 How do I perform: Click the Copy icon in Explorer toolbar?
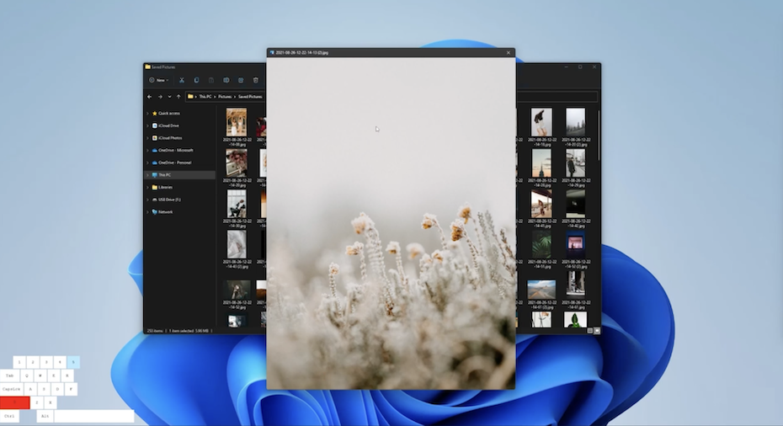[x=196, y=80]
